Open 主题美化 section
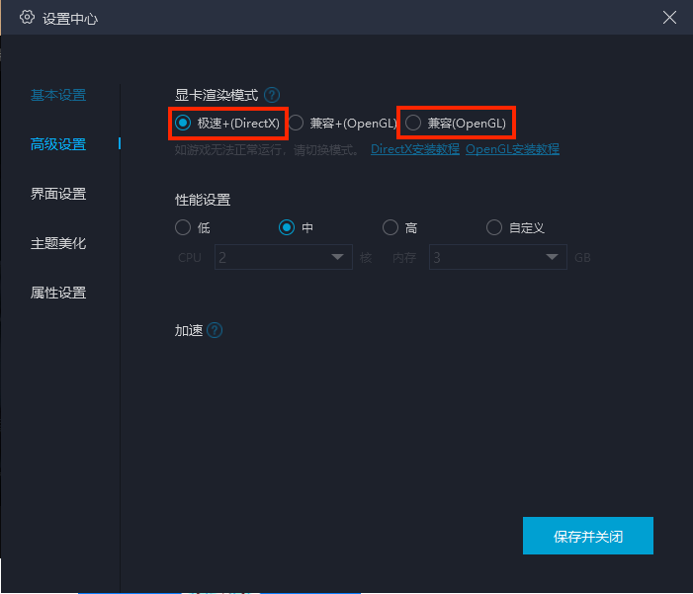The image size is (693, 594). pos(58,243)
